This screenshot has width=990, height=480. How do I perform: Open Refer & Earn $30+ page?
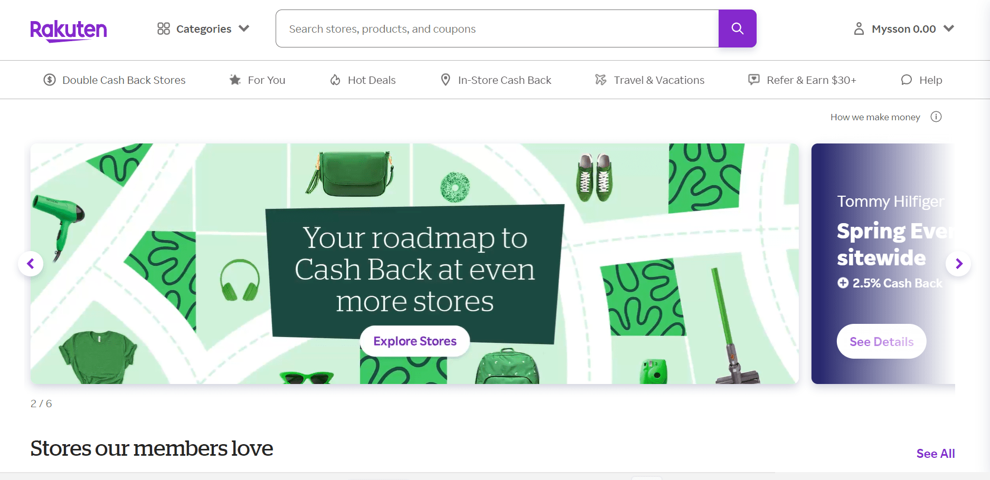click(x=802, y=80)
